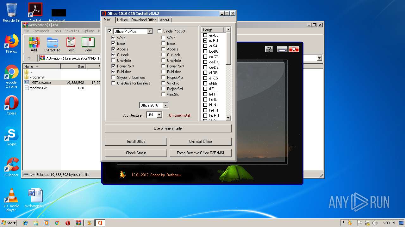
Task: Click the Extract To toolbar icon
Action: click(x=52, y=44)
